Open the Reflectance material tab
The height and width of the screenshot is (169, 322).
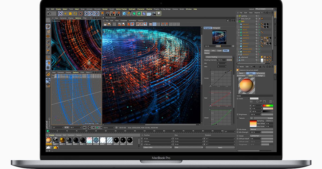pyautogui.click(x=260, y=73)
